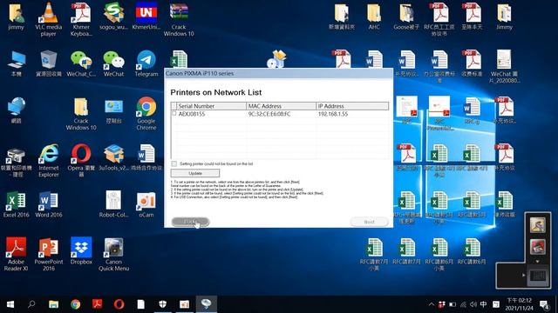Viewport: 558px width, 313px height.
Task: Select second avatar in Canon Quick Menu bar
Action: 537,247
